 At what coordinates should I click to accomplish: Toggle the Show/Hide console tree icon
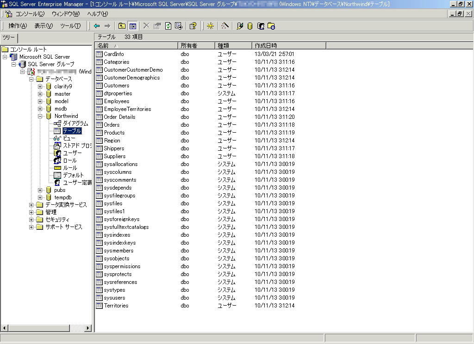tap(133, 26)
